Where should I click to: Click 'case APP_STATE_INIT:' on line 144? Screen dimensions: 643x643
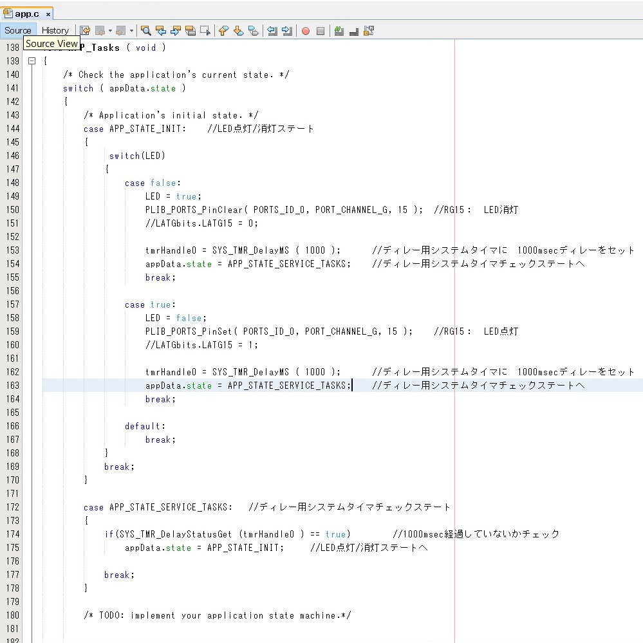click(135, 129)
